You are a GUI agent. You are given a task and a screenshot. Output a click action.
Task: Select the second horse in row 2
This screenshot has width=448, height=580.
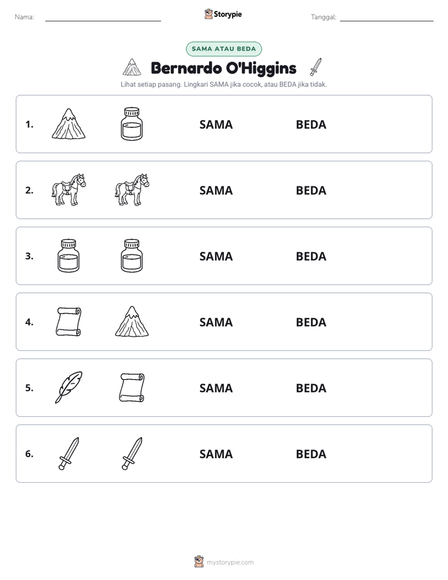coord(132,190)
